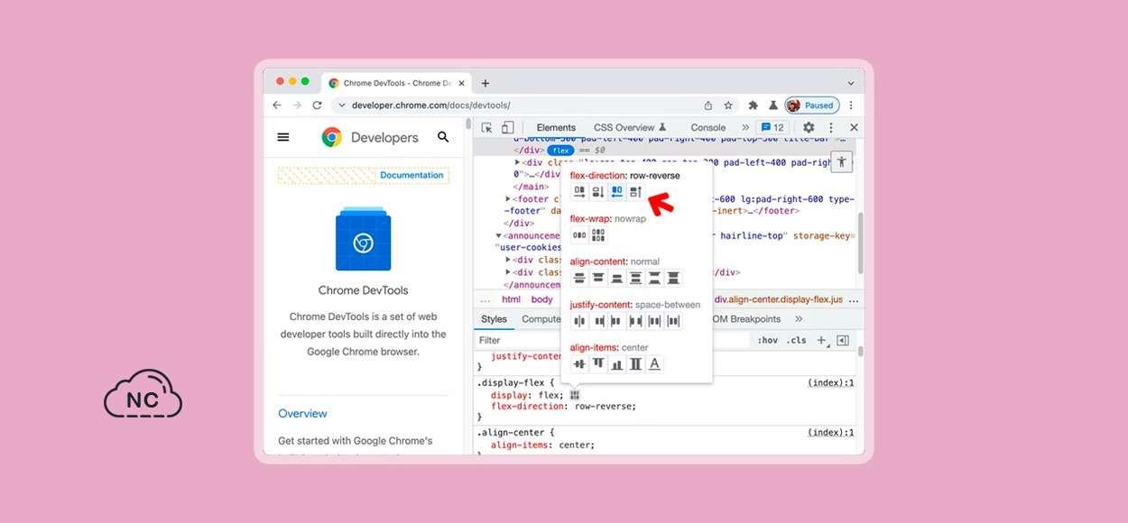Toggle the flex badge overlay in DOM tree
1128x523 pixels.
tap(561, 151)
